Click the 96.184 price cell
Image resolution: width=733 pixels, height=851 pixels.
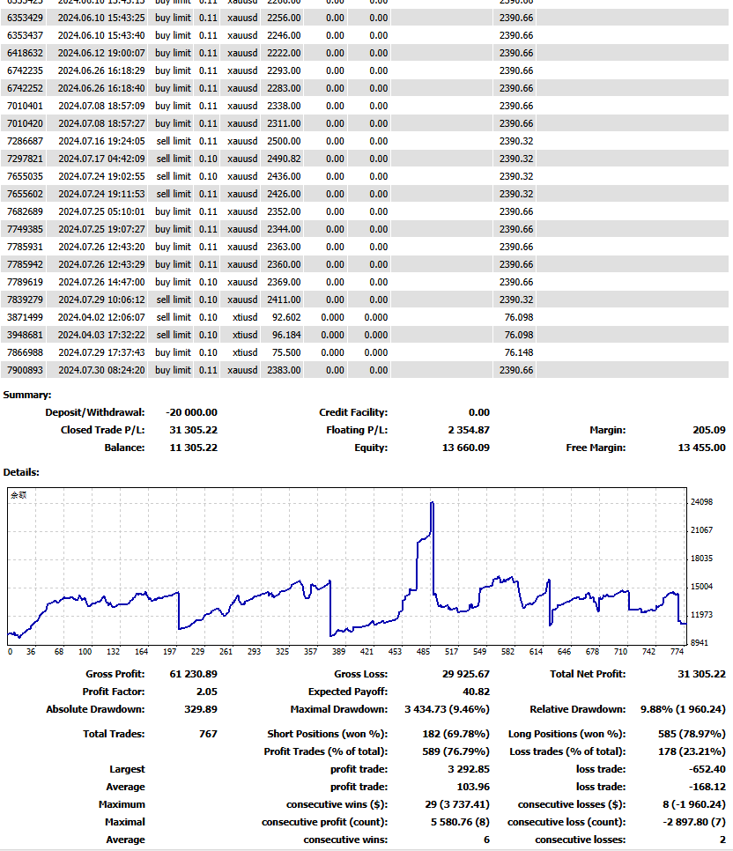[x=286, y=335]
